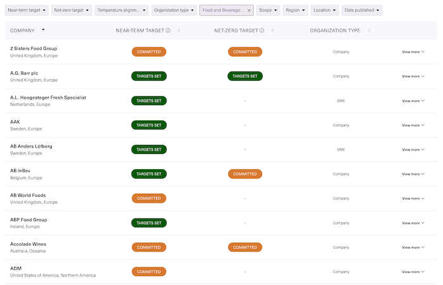
Task: Open the Temperature alignment filter dropdown
Action: (122, 11)
